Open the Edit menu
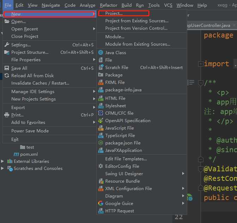 coord(19,5)
